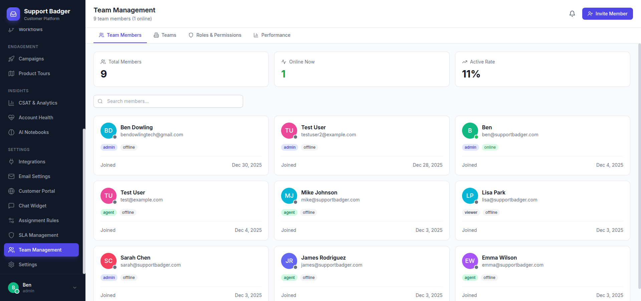The width and height of the screenshot is (641, 301).
Task: Click the Account Health heart icon
Action: [x=11, y=118]
